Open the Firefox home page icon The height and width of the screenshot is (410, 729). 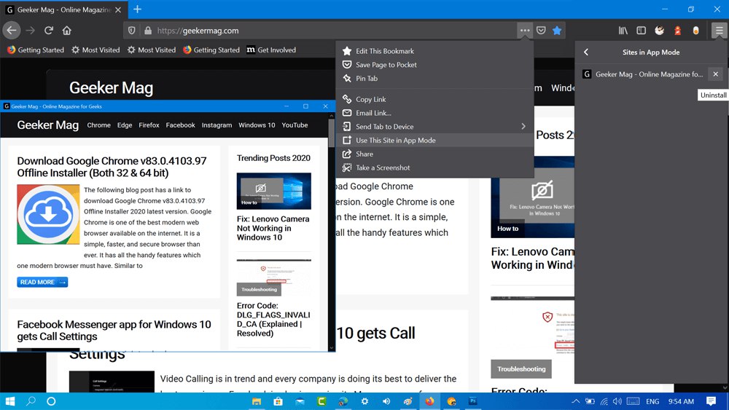[67, 31]
